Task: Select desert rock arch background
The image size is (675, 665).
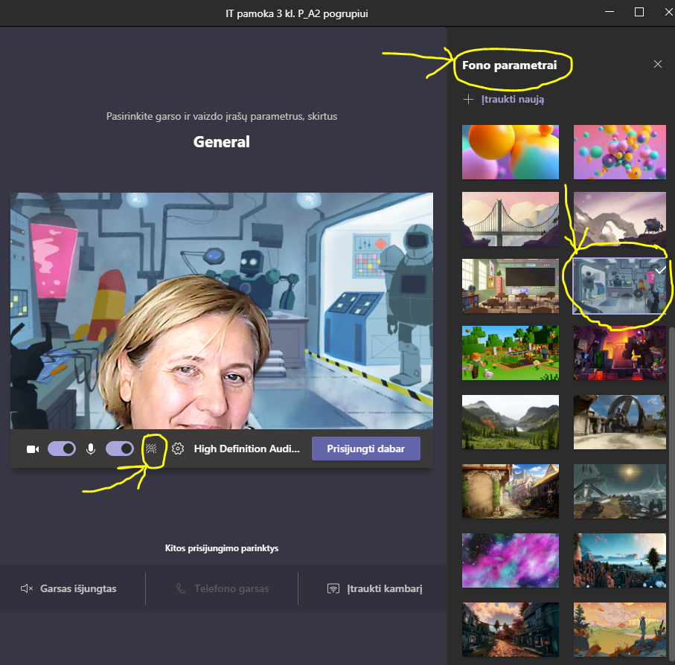Action: pos(619,219)
